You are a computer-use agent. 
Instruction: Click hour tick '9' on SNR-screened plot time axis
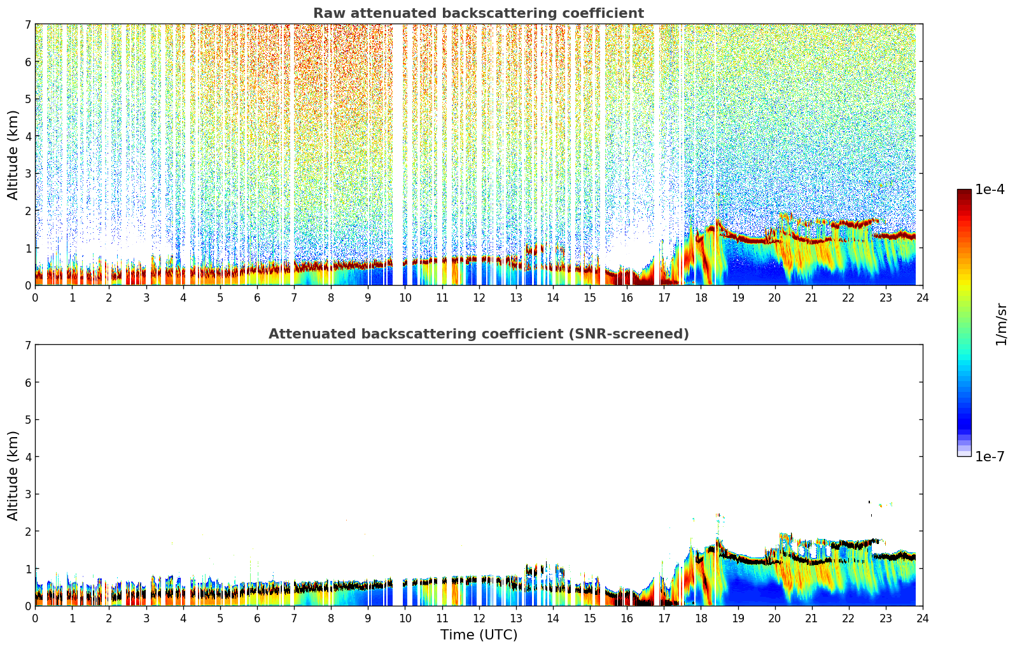coord(368,618)
